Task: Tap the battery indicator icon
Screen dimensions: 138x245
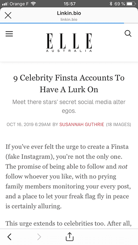Action: tap(131, 3)
